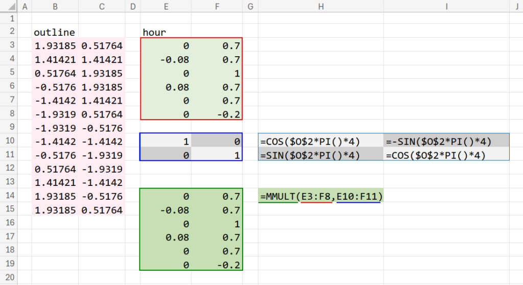The width and height of the screenshot is (523, 285).
Task: Click cell E4 with -0.08 in red box
Action: (165, 60)
